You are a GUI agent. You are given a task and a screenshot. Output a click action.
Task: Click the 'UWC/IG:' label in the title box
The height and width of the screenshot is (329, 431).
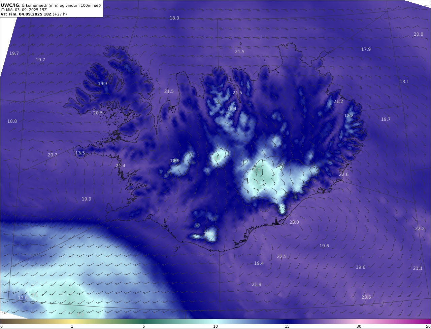(x=10, y=5)
